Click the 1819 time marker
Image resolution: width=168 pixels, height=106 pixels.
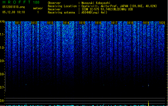(146, 23)
